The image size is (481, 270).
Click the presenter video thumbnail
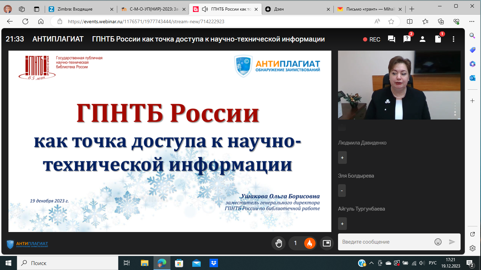tap(399, 85)
